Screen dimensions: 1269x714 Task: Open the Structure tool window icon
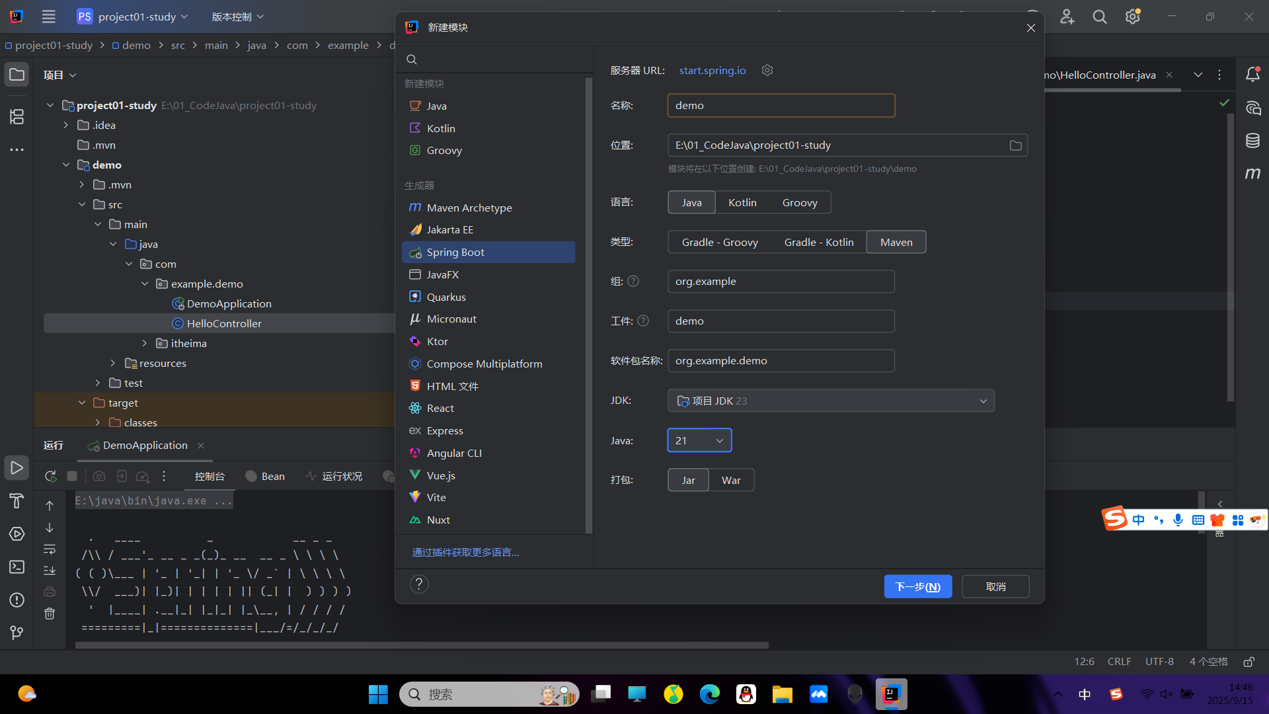pos(17,117)
